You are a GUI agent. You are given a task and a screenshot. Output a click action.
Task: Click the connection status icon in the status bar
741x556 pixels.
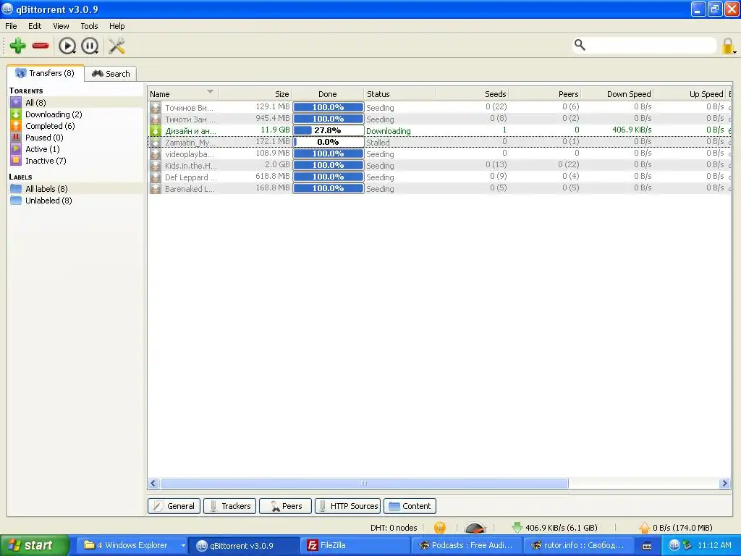[439, 528]
